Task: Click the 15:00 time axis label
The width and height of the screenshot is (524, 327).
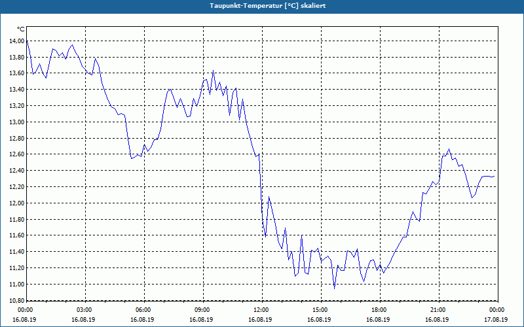Action: [320, 309]
